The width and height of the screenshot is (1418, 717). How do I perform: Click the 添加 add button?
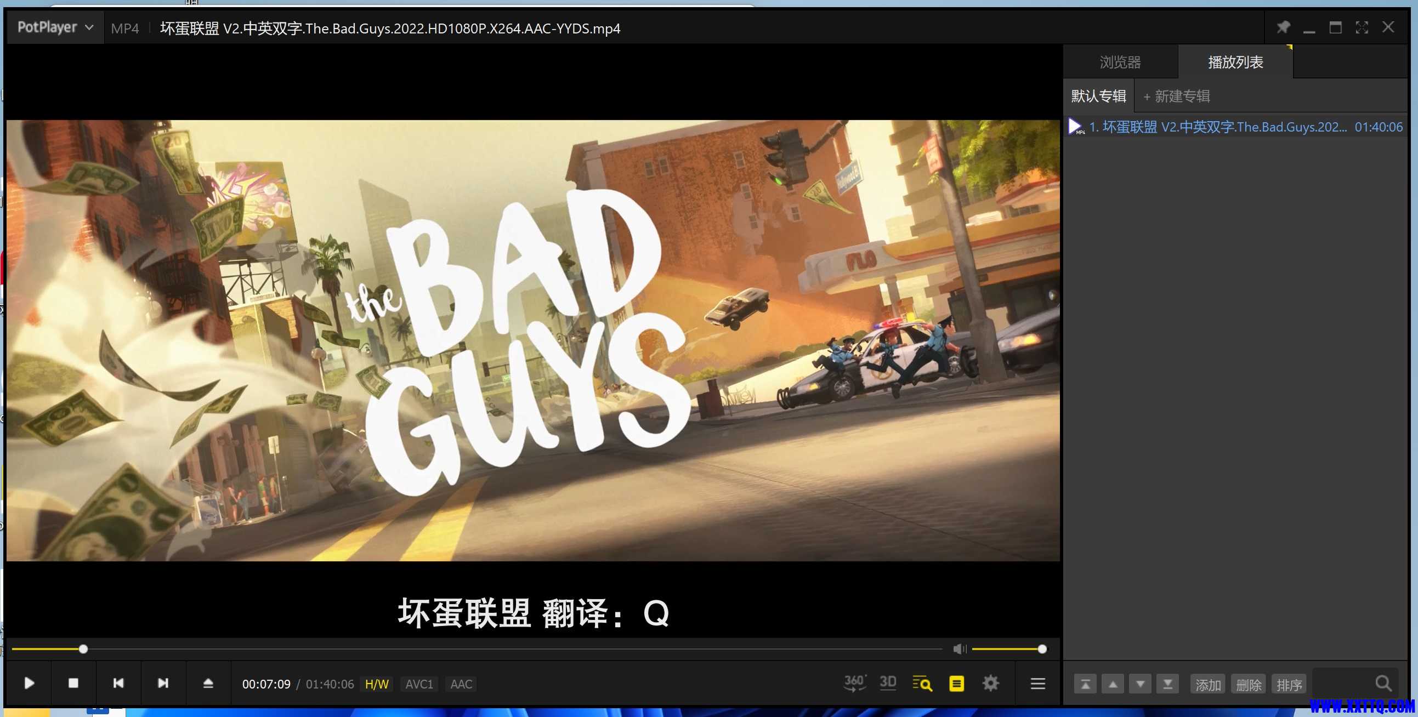1208,685
